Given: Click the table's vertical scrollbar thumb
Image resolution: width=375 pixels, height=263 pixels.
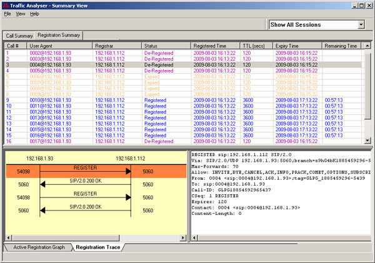Looking at the screenshot, I should (x=367, y=86).
